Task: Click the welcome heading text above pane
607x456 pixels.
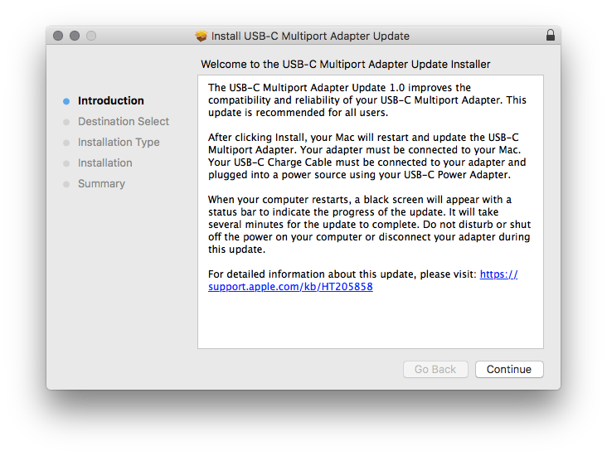Action: pos(345,65)
